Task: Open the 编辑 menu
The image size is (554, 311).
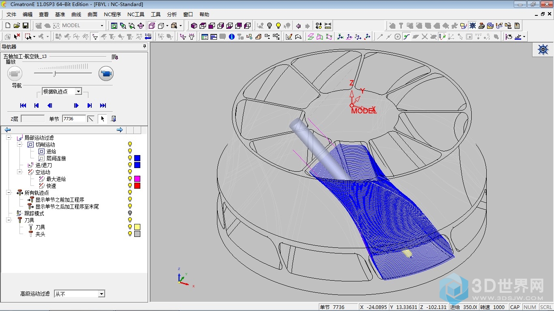Action: [28, 15]
